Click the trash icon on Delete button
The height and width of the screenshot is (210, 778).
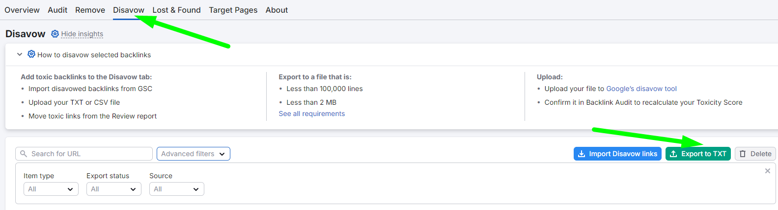pyautogui.click(x=743, y=154)
